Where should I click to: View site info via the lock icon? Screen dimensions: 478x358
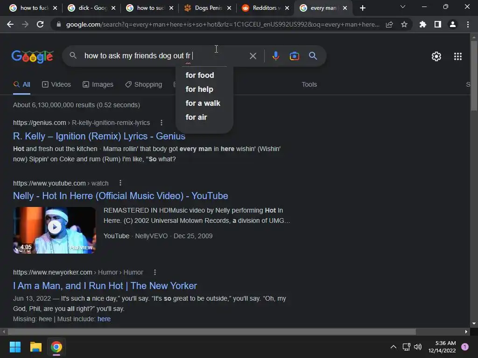pos(58,24)
